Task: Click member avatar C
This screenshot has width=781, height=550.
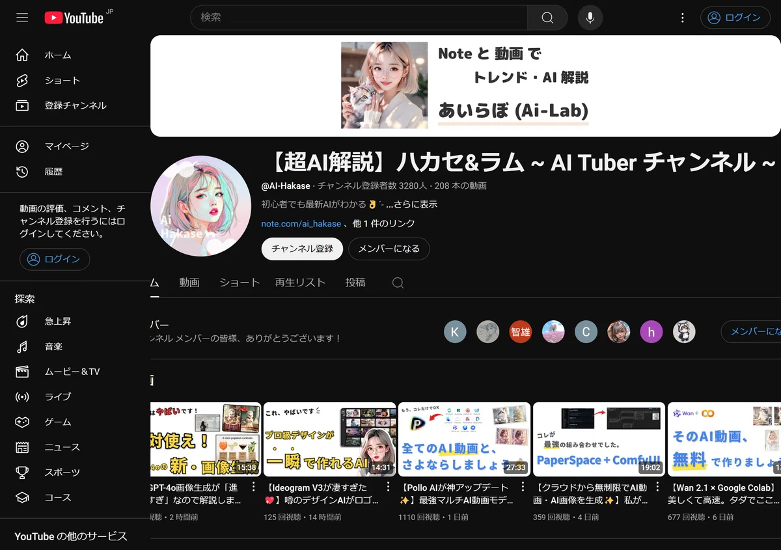Action: click(586, 332)
